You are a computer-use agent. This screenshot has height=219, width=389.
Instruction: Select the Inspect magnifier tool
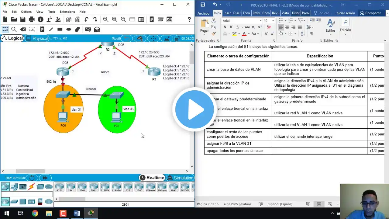14,30
